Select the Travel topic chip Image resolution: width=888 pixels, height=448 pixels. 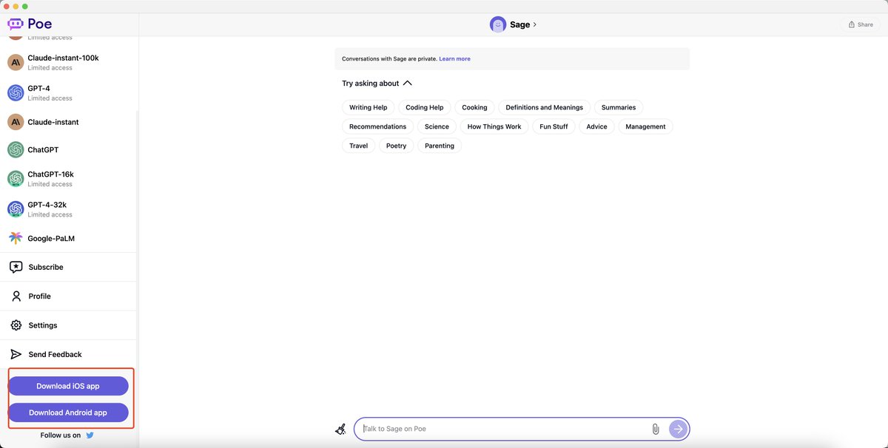[359, 146]
